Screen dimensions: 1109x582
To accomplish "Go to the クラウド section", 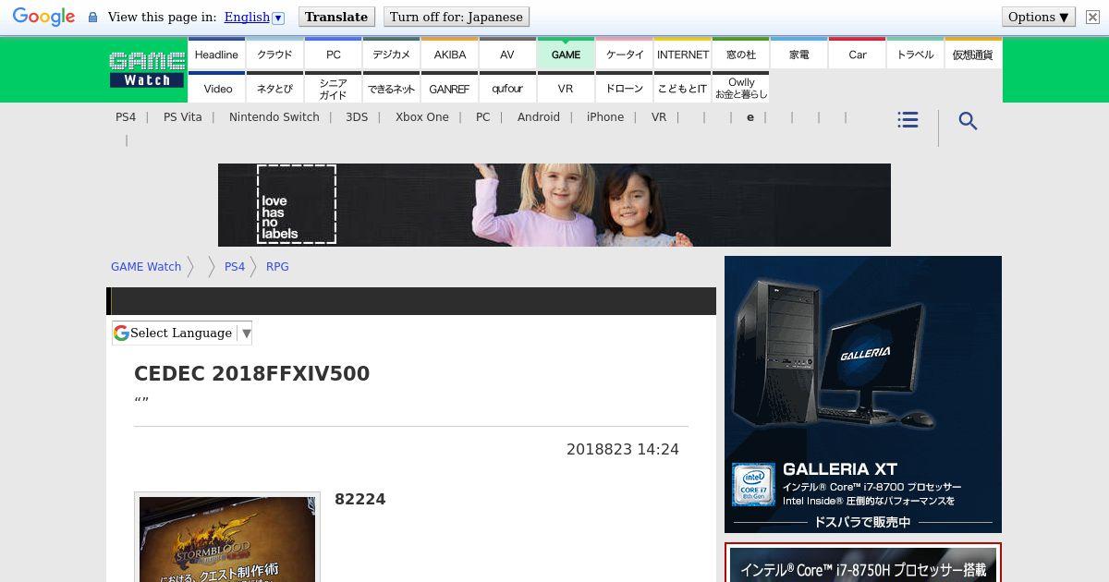I will (x=274, y=54).
